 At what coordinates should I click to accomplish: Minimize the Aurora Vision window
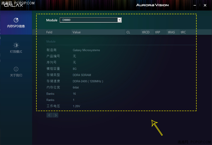[x=195, y=5]
